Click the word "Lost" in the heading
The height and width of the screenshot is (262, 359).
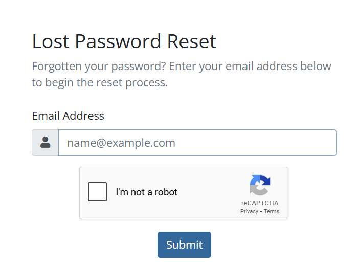coord(51,41)
